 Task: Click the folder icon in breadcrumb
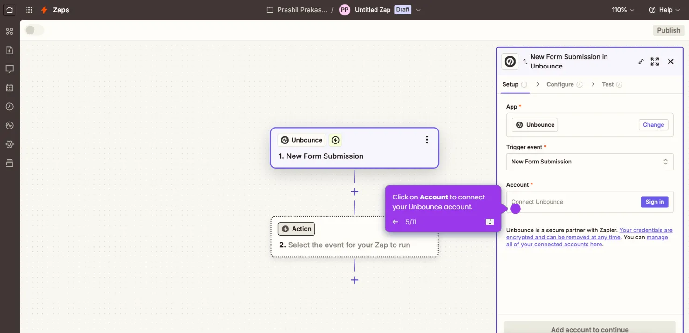tap(270, 10)
